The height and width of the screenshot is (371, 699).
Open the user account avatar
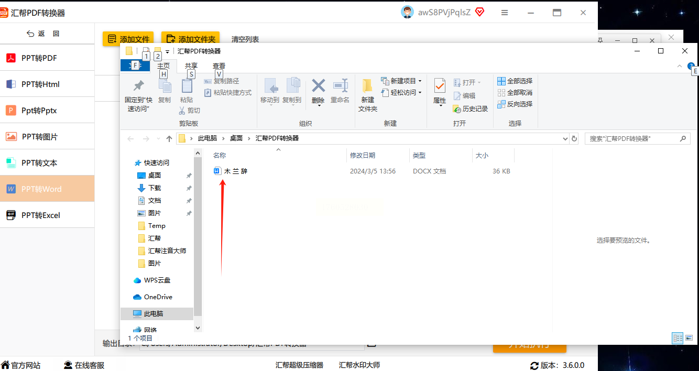pos(407,13)
